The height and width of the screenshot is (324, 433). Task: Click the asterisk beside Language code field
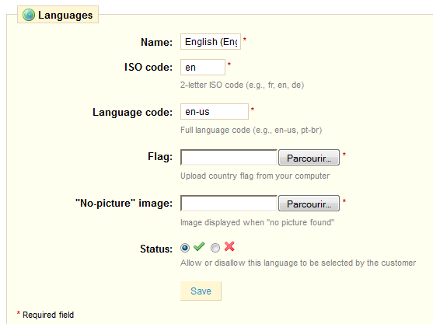pyautogui.click(x=253, y=110)
